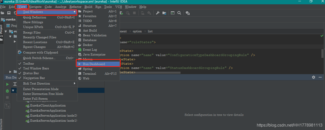This screenshot has height=130, width=325.
Task: Click the Expand All icon in Run Dashboard
Action: pyautogui.click(x=15, y=84)
